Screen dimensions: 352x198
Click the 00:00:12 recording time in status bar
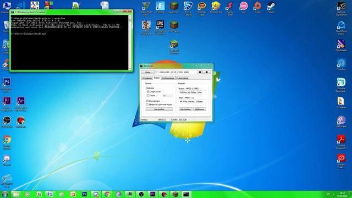(162, 120)
